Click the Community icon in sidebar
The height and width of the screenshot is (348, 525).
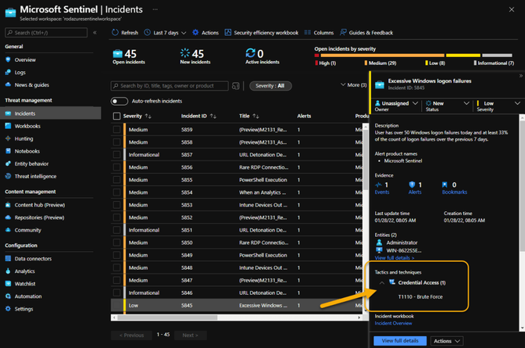pos(8,230)
